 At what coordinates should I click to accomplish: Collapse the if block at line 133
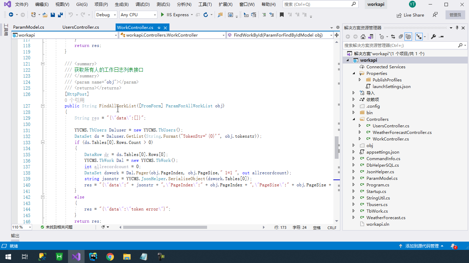43,142
